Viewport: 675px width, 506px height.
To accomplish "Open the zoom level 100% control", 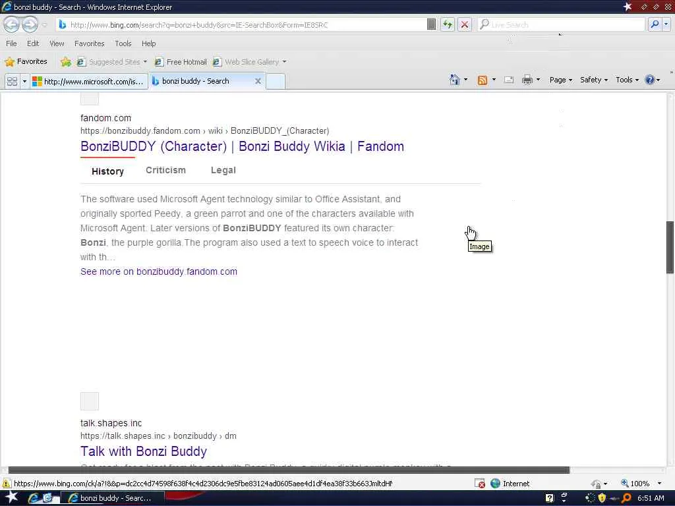I will 641,483.
